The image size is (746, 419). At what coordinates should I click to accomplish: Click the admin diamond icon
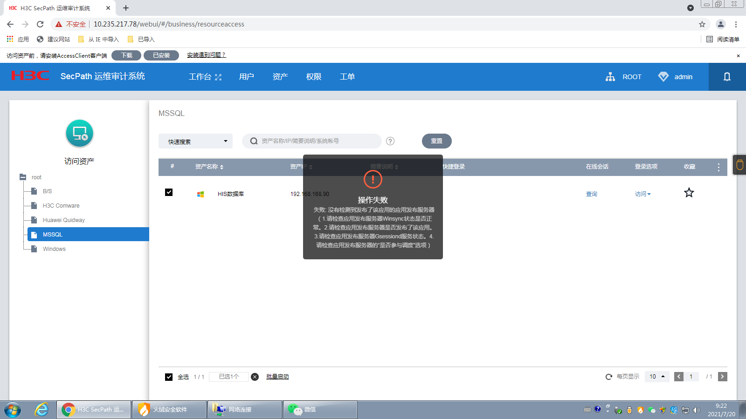click(663, 77)
